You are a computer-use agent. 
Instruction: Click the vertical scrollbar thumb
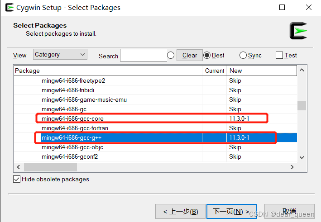[302, 105]
